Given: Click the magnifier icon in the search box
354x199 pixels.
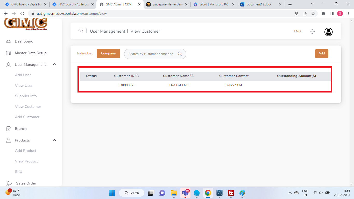Looking at the screenshot, I should click(x=180, y=54).
